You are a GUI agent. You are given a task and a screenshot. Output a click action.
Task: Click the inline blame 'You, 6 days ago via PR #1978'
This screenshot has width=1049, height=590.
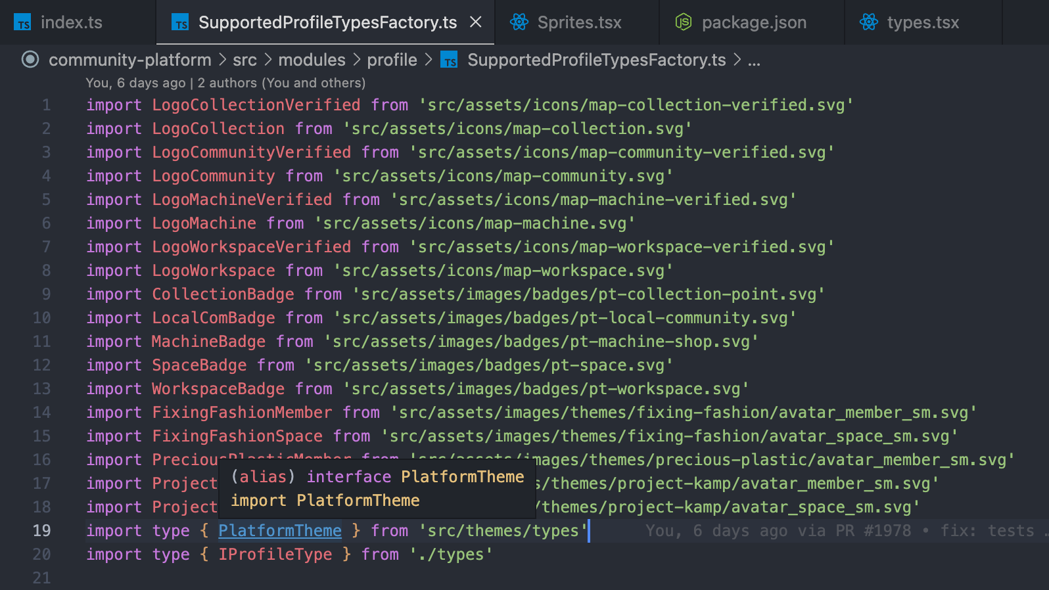(778, 530)
